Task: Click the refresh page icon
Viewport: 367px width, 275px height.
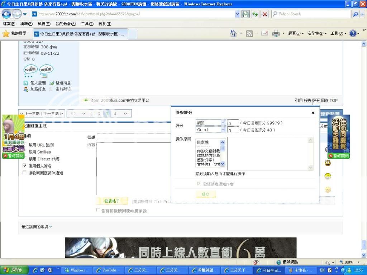Action: (255, 14)
